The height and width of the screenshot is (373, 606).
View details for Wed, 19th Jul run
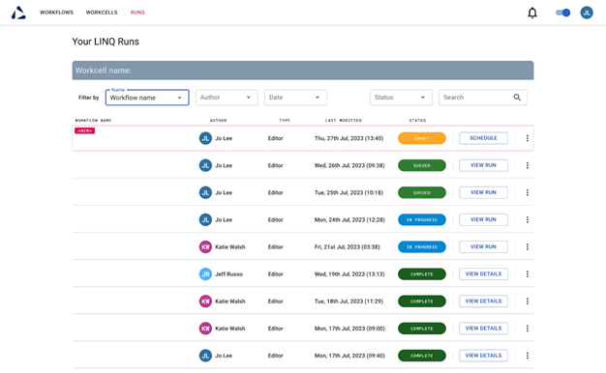483,273
